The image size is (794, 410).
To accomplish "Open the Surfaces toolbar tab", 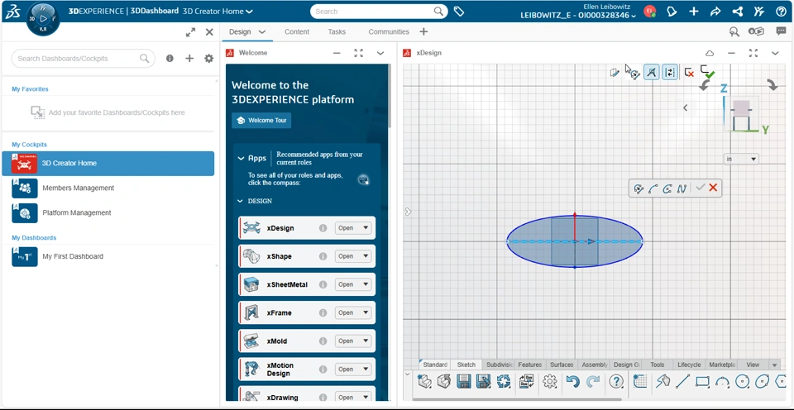I will coord(562,365).
